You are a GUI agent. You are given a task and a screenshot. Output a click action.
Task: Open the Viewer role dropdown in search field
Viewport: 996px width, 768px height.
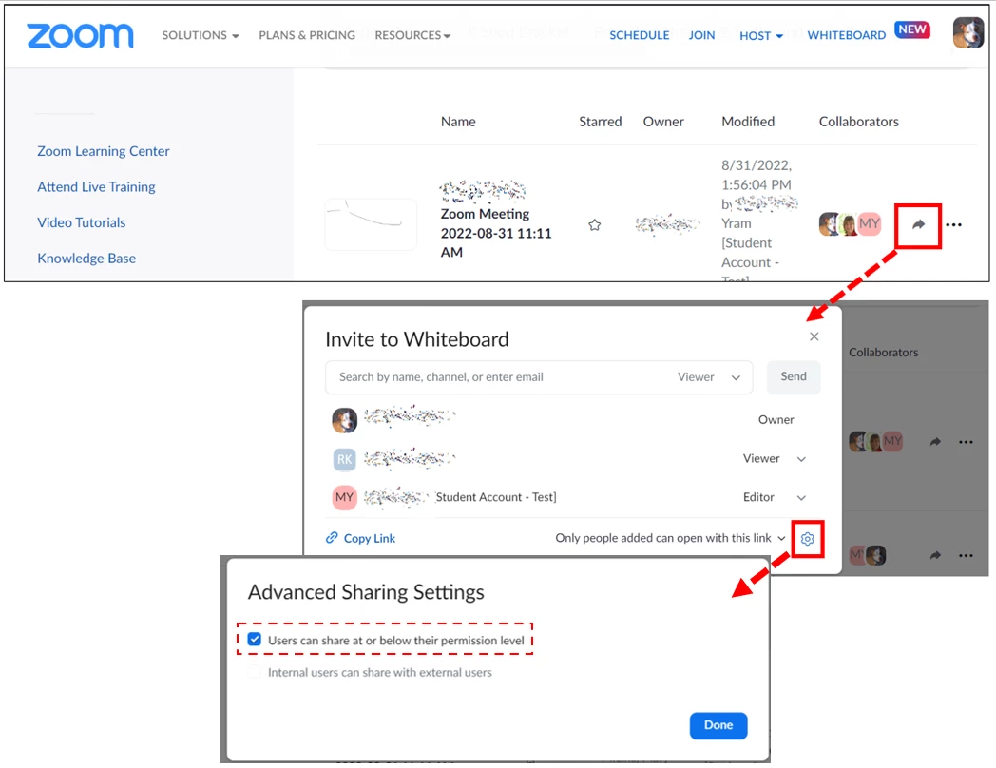pyautogui.click(x=708, y=377)
